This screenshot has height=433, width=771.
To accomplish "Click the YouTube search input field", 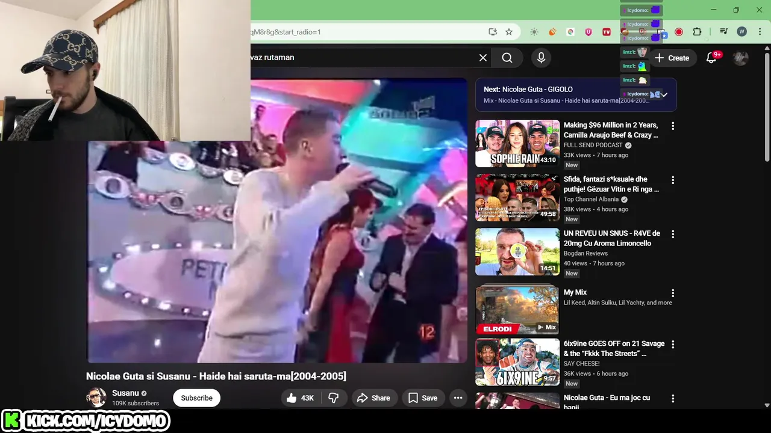I will coord(361,58).
